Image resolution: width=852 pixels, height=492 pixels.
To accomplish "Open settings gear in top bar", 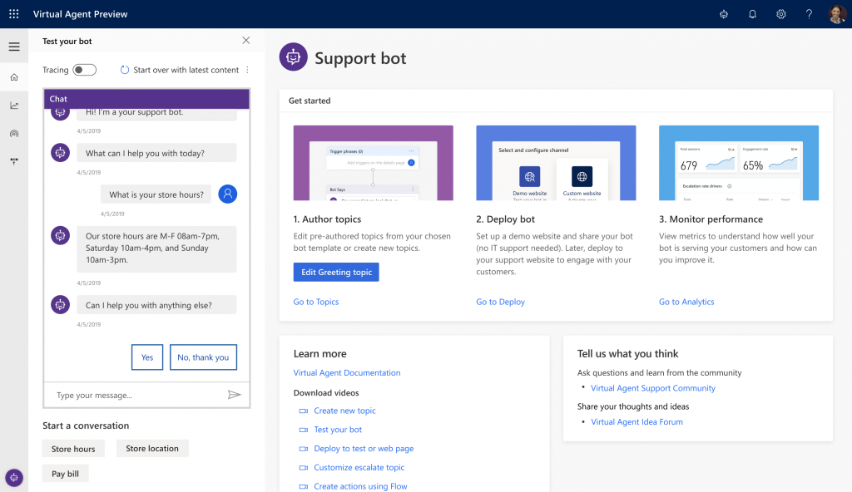I will (780, 14).
